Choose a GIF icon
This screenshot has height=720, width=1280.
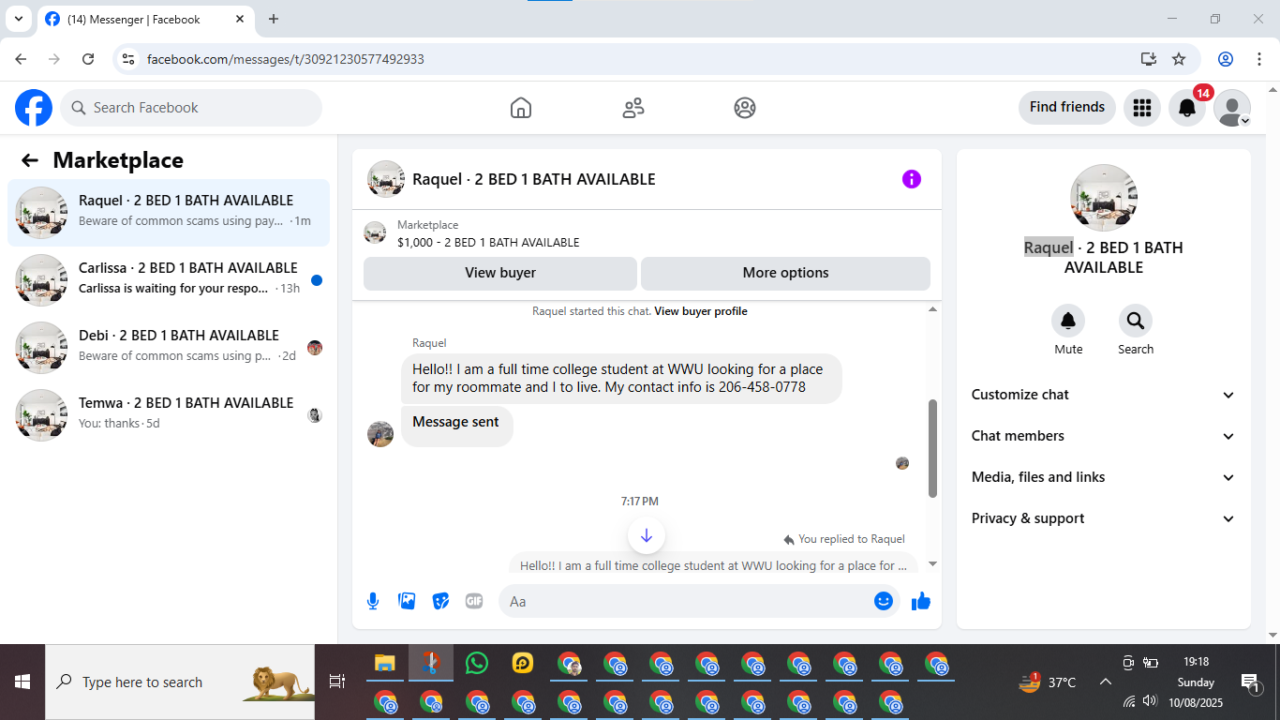click(x=474, y=601)
